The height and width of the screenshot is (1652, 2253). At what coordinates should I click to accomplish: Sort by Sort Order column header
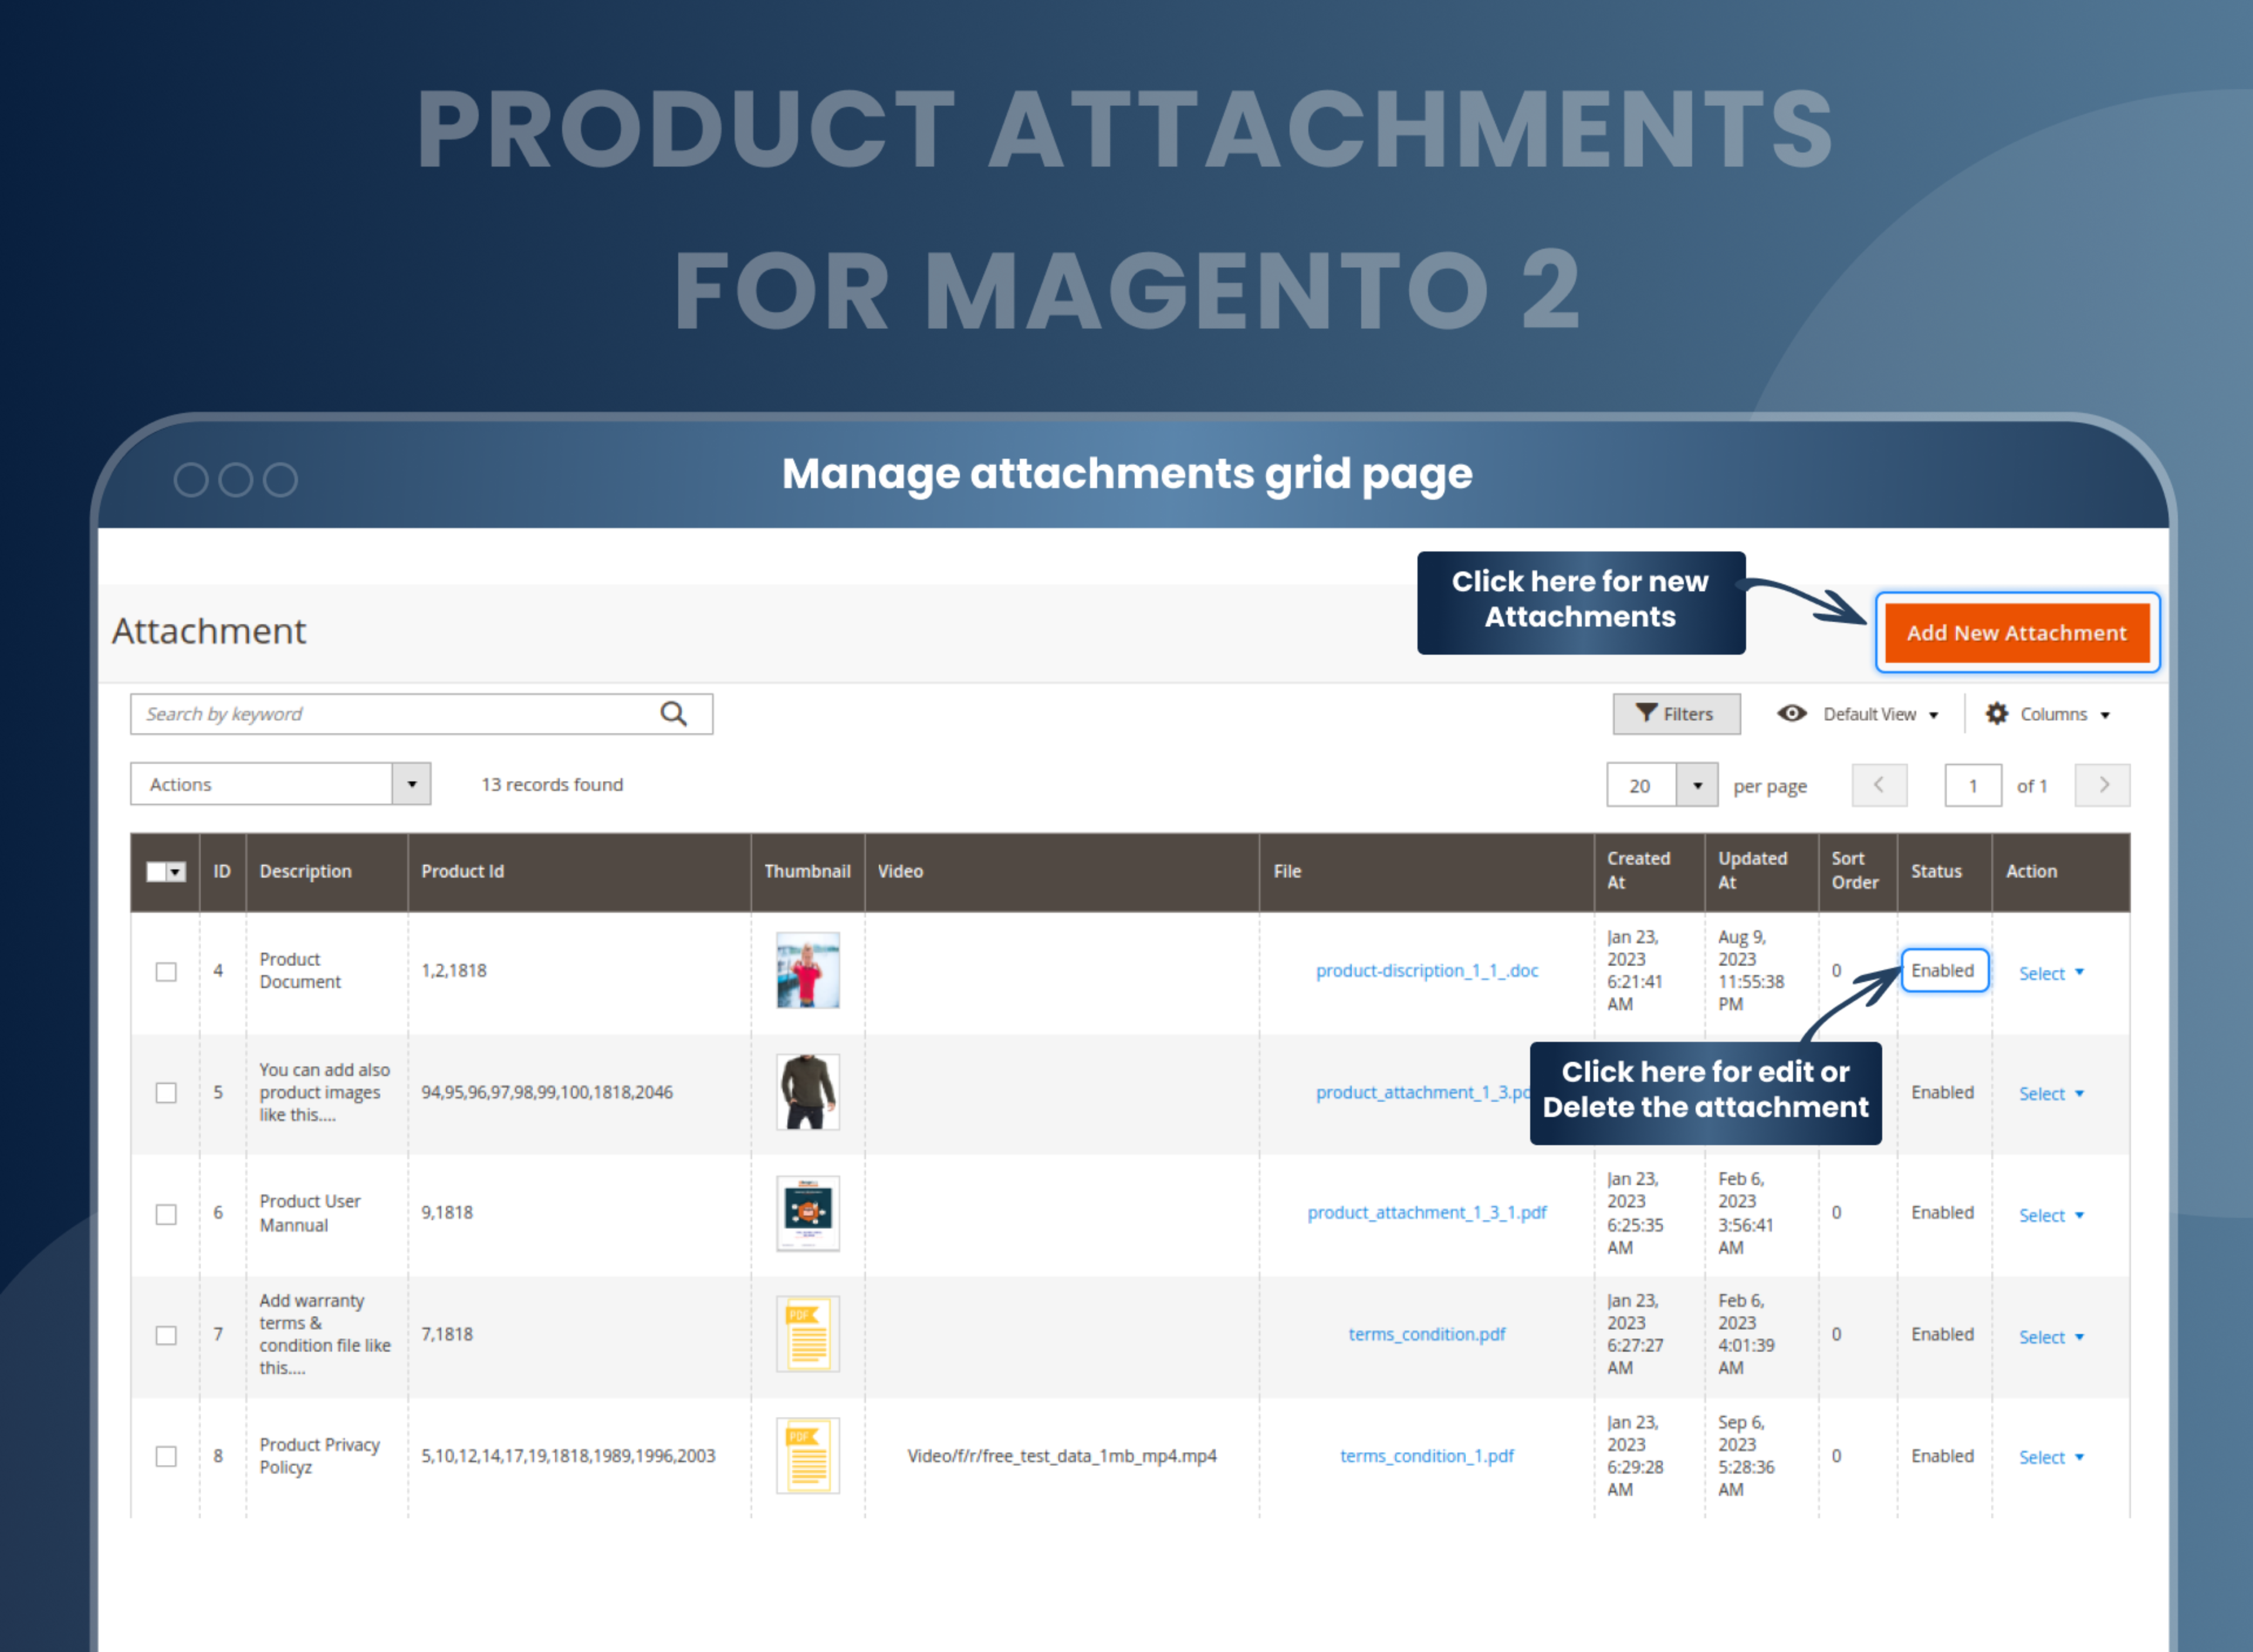[1857, 871]
